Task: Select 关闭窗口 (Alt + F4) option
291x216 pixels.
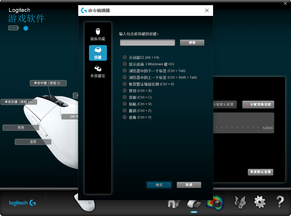Action: (x=141, y=58)
